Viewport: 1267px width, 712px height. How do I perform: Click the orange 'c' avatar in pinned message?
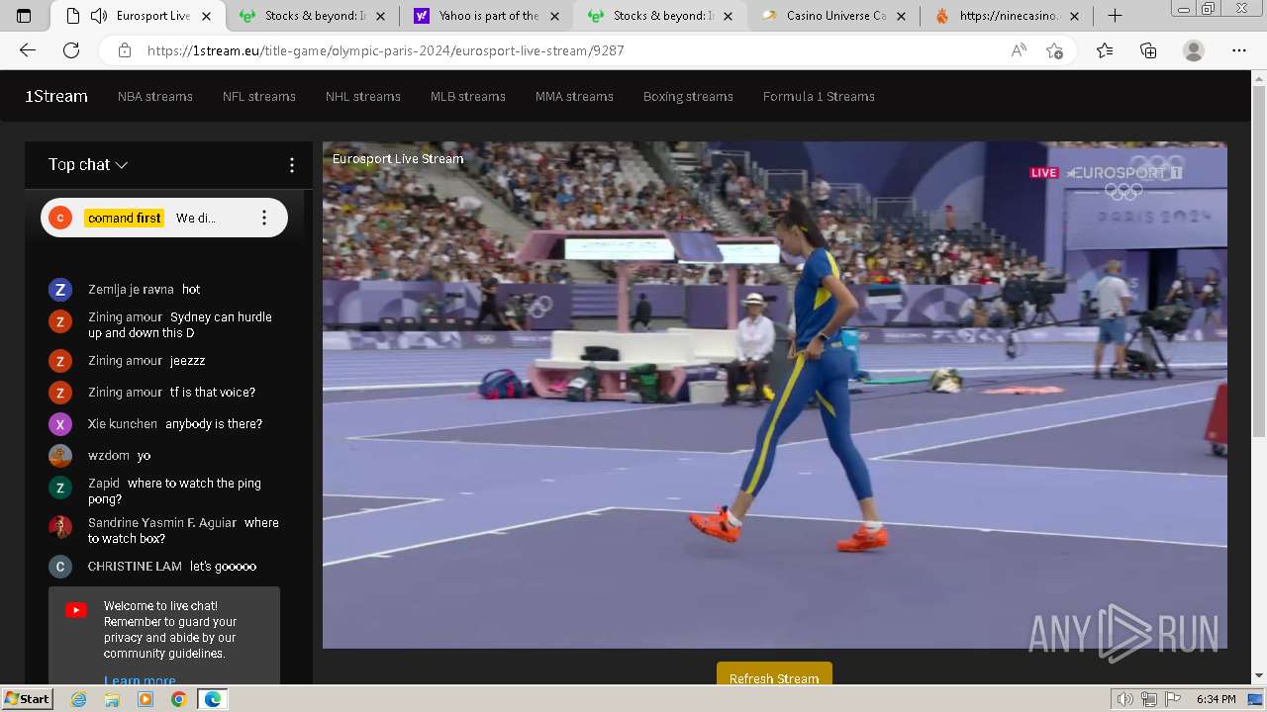point(60,218)
